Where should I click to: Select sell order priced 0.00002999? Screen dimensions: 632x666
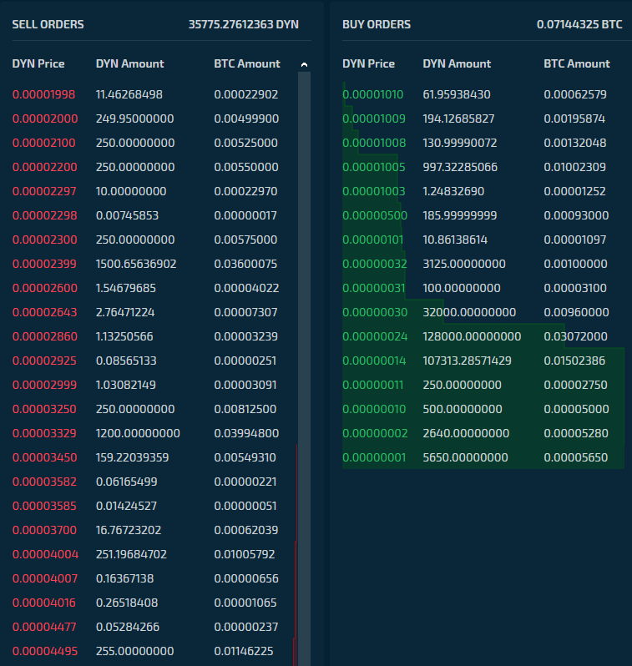[x=154, y=385]
